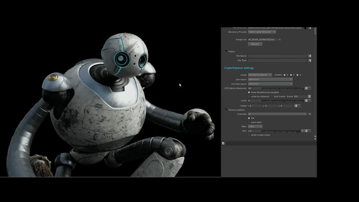Click the Reload button

pos(255,44)
